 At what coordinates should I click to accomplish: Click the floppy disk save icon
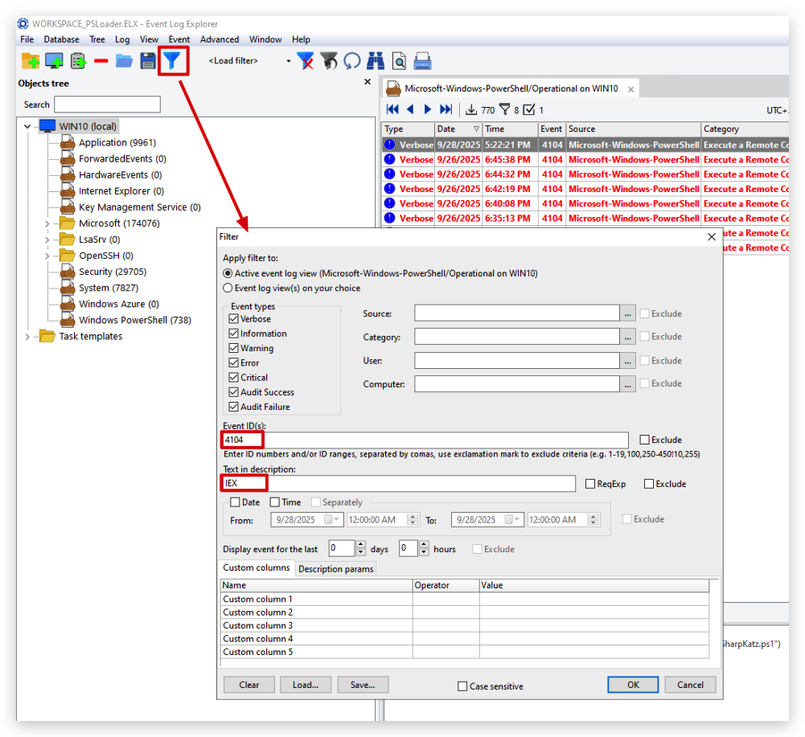(x=148, y=61)
